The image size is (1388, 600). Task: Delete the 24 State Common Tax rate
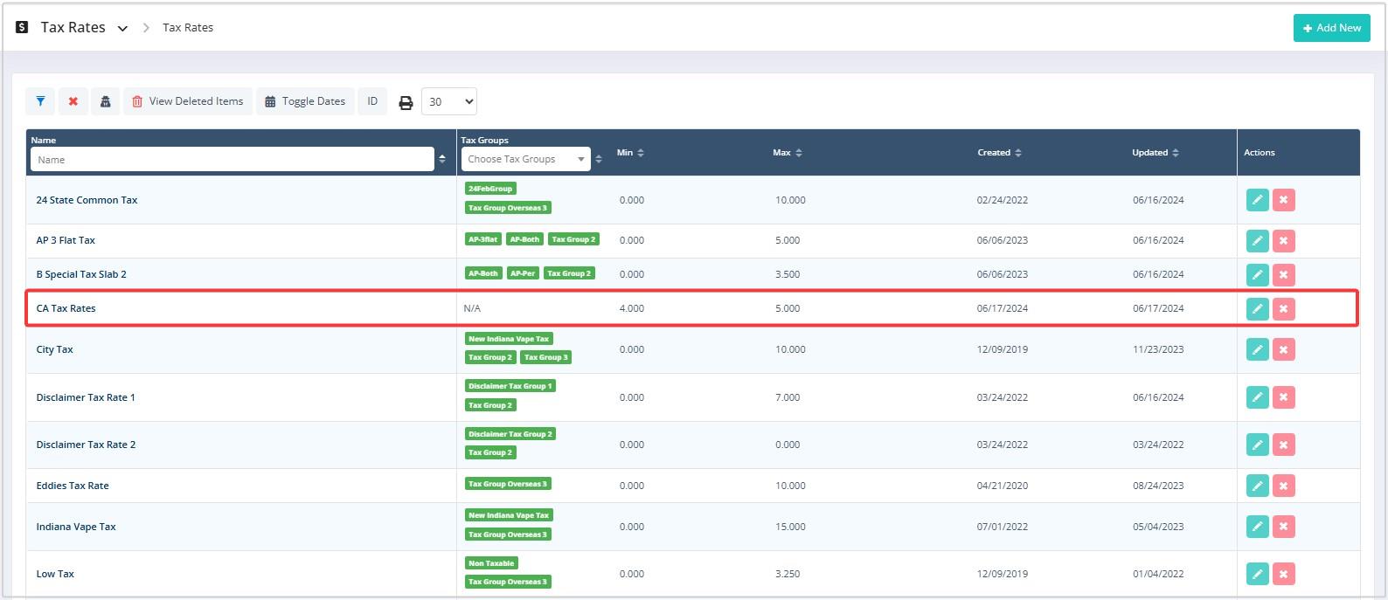(x=1284, y=200)
